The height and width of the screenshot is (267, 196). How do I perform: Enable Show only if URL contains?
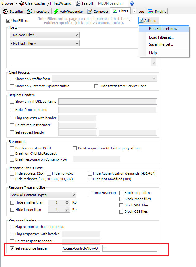(12, 101)
